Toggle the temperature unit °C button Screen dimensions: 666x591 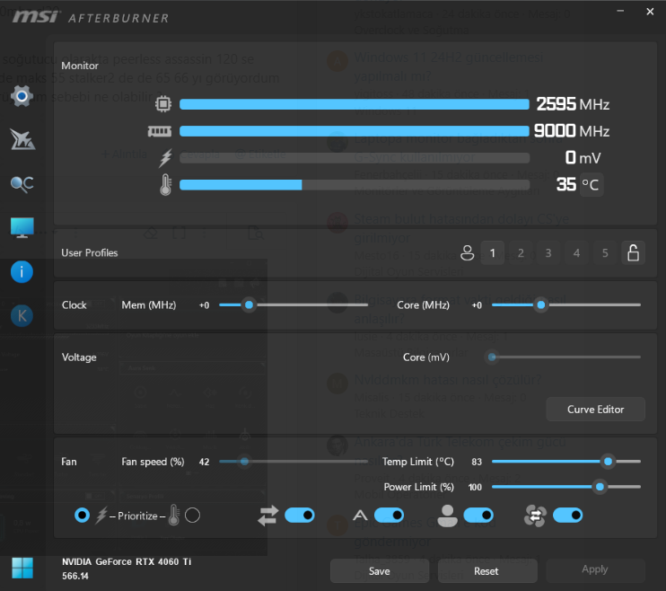[x=591, y=184]
